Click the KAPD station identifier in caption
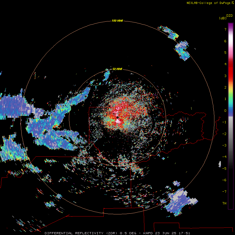 148,233
